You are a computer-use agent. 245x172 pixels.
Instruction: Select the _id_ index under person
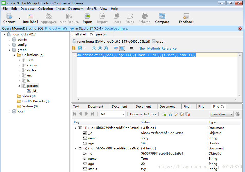35,91
